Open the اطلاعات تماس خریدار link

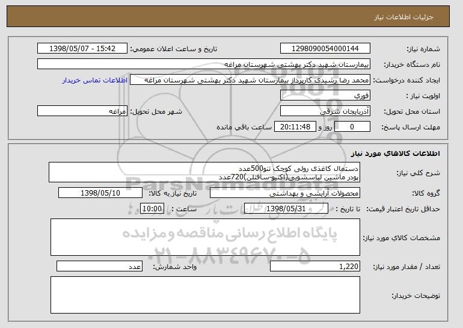coord(95,81)
